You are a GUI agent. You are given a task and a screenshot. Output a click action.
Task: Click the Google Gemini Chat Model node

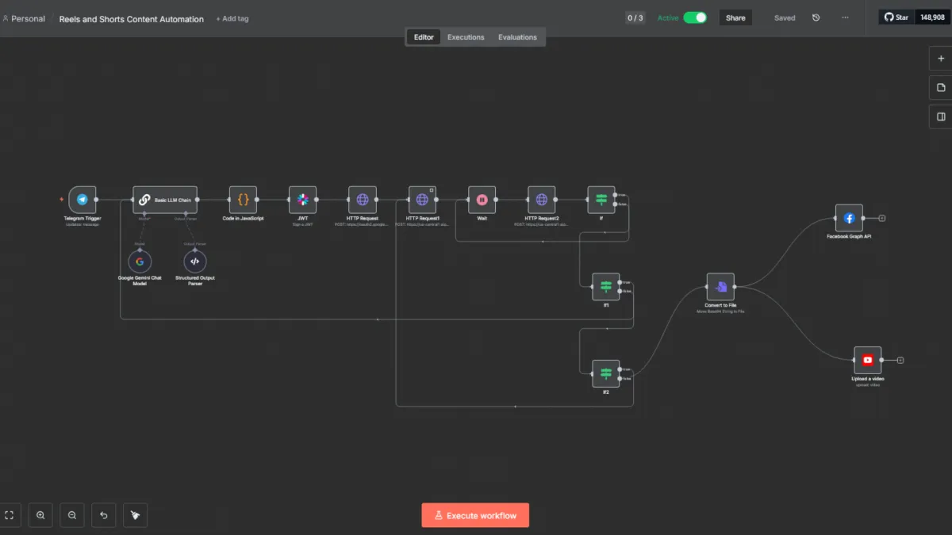tap(140, 261)
